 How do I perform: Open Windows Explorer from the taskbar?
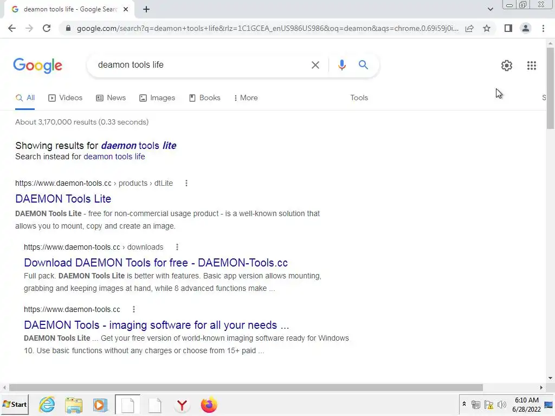[x=74, y=405]
